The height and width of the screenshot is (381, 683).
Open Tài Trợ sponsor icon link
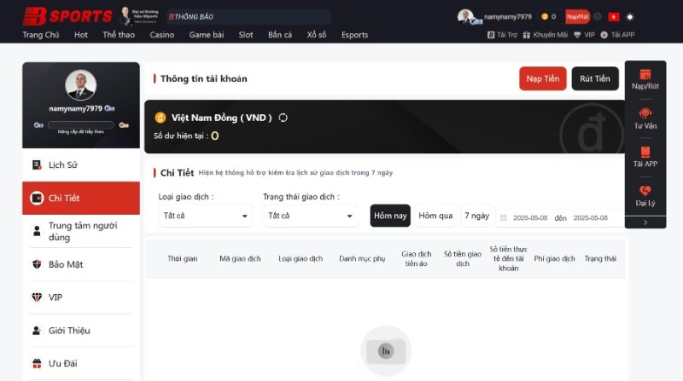[x=502, y=35]
